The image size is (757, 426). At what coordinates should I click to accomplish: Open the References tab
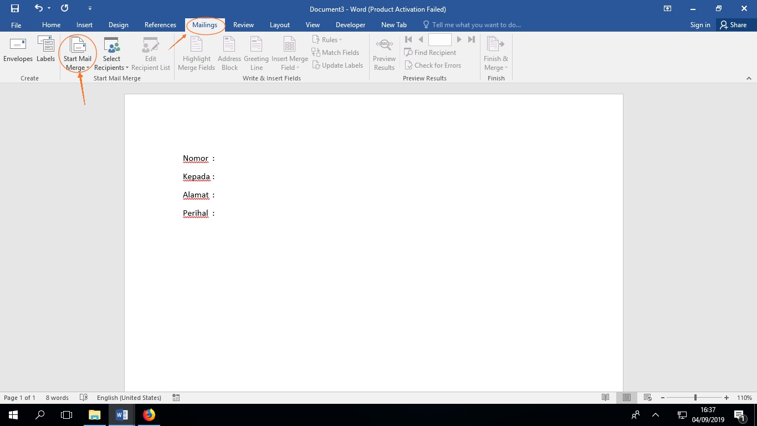[x=160, y=25]
